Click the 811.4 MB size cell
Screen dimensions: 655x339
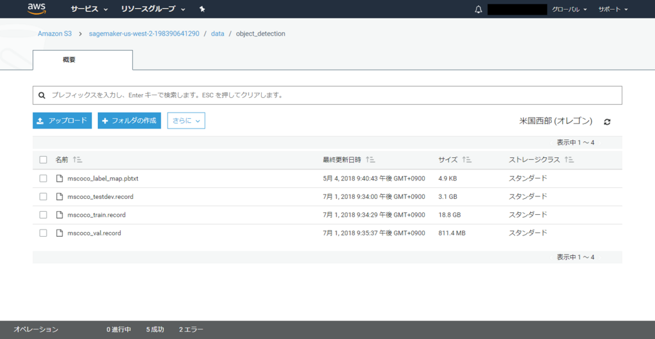[452, 233]
